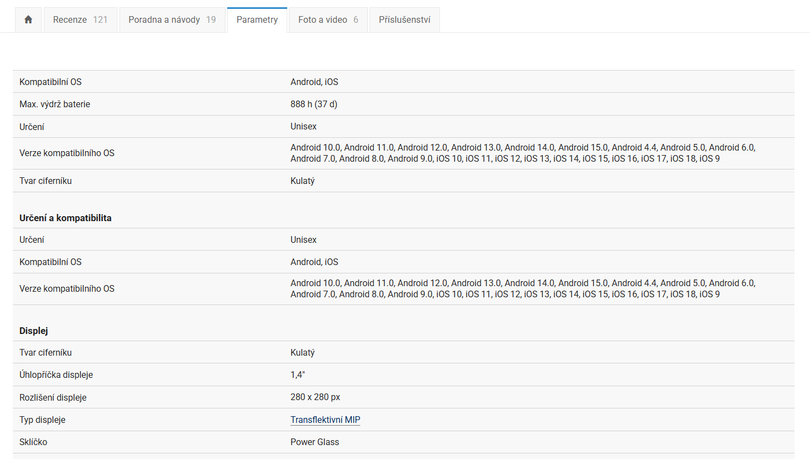Click the home icon tab
This screenshot has width=810, height=459.
[x=28, y=20]
